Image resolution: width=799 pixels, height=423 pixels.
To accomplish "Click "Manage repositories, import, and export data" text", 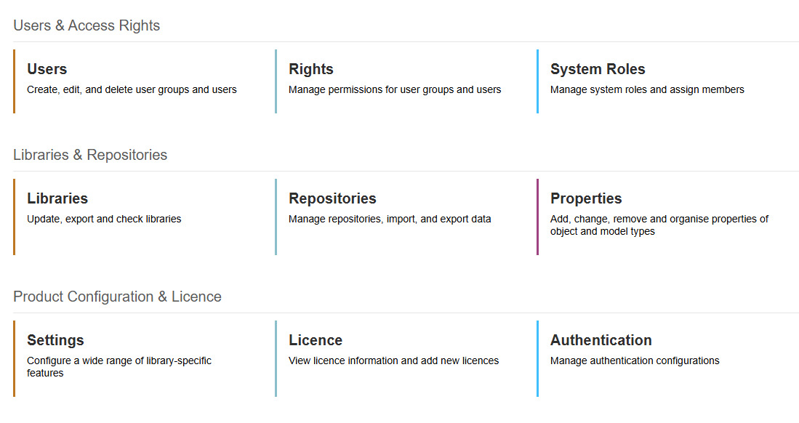I will (x=390, y=219).
